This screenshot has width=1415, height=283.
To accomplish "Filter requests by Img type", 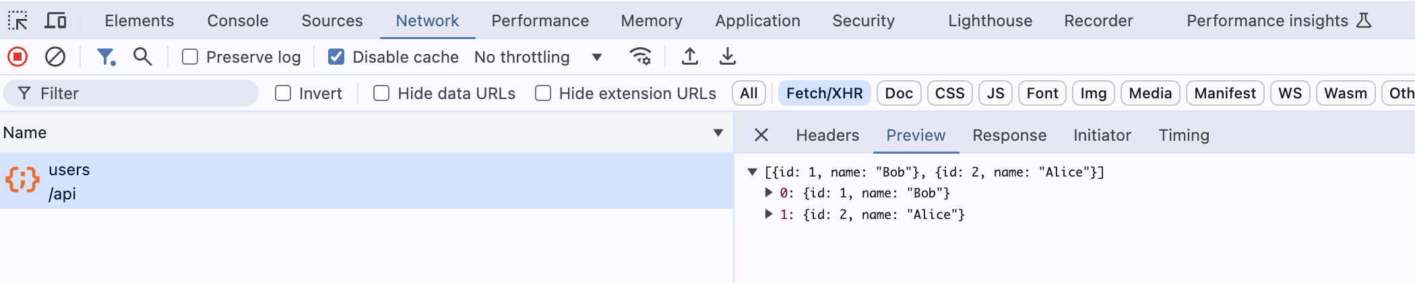I will point(1094,93).
